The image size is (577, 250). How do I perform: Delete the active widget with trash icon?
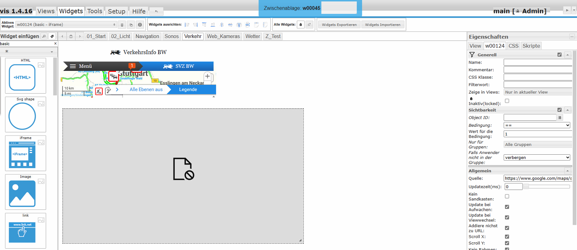coord(122,25)
